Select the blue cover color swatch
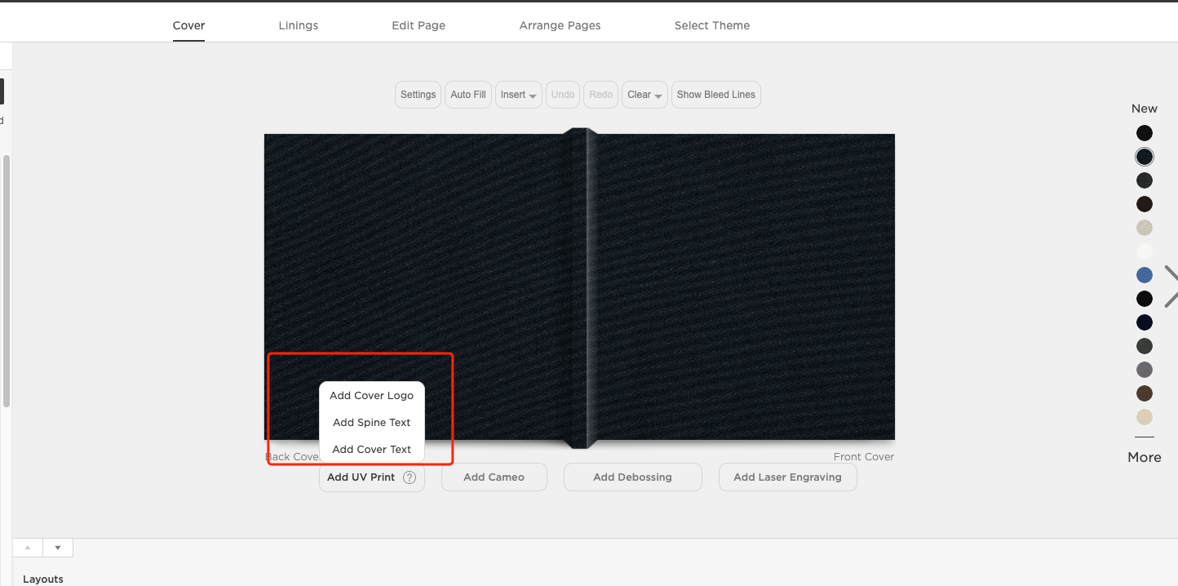 click(1145, 275)
